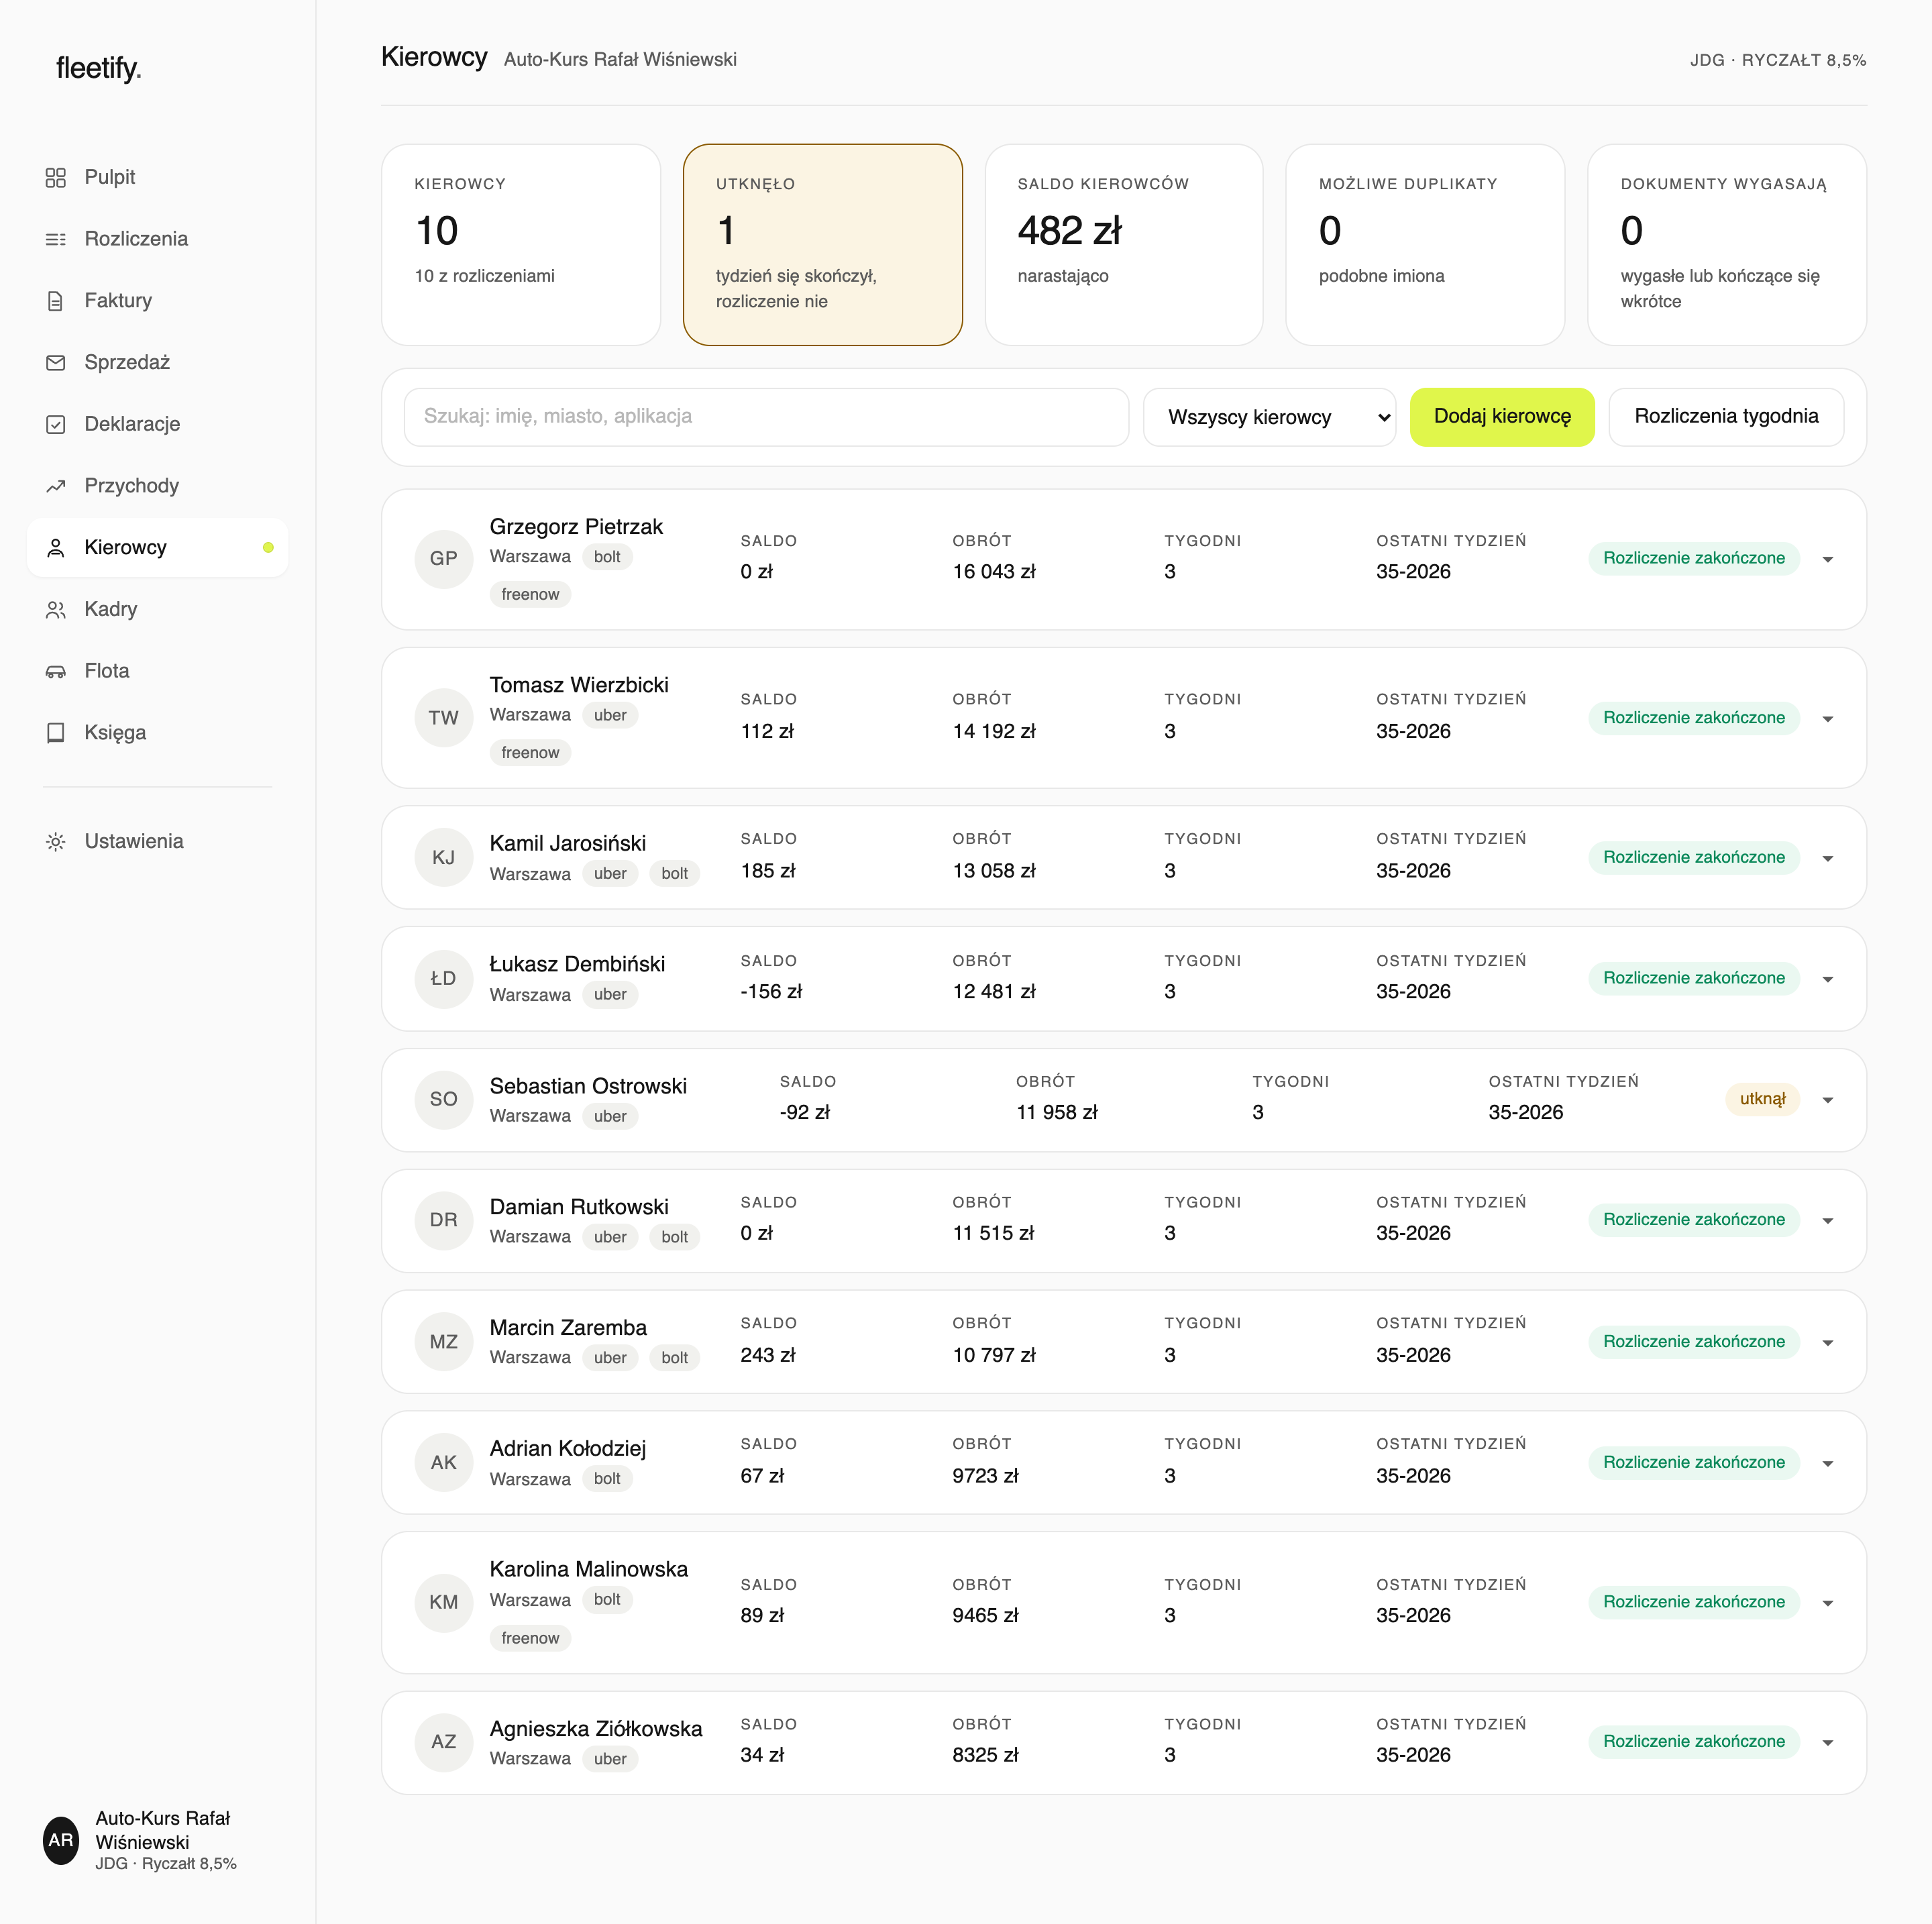Click Tomasz Wierzbicki's freenow tag
The image size is (1932, 1924).
click(x=530, y=753)
